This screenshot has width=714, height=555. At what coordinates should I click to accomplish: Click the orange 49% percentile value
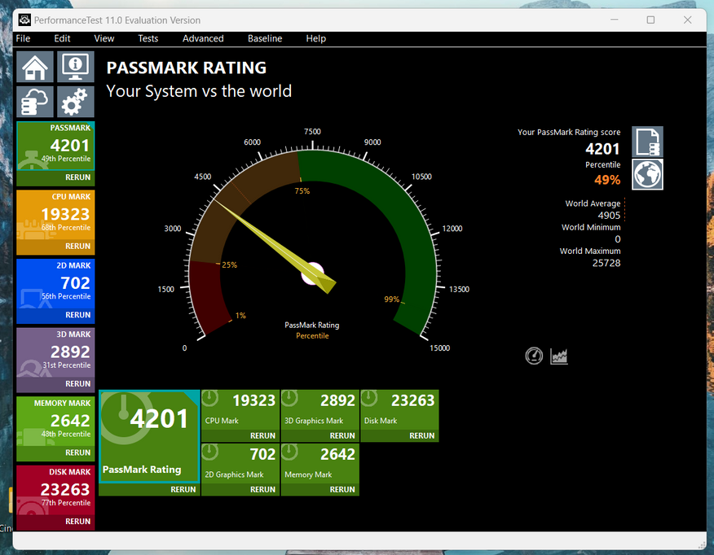click(x=607, y=180)
